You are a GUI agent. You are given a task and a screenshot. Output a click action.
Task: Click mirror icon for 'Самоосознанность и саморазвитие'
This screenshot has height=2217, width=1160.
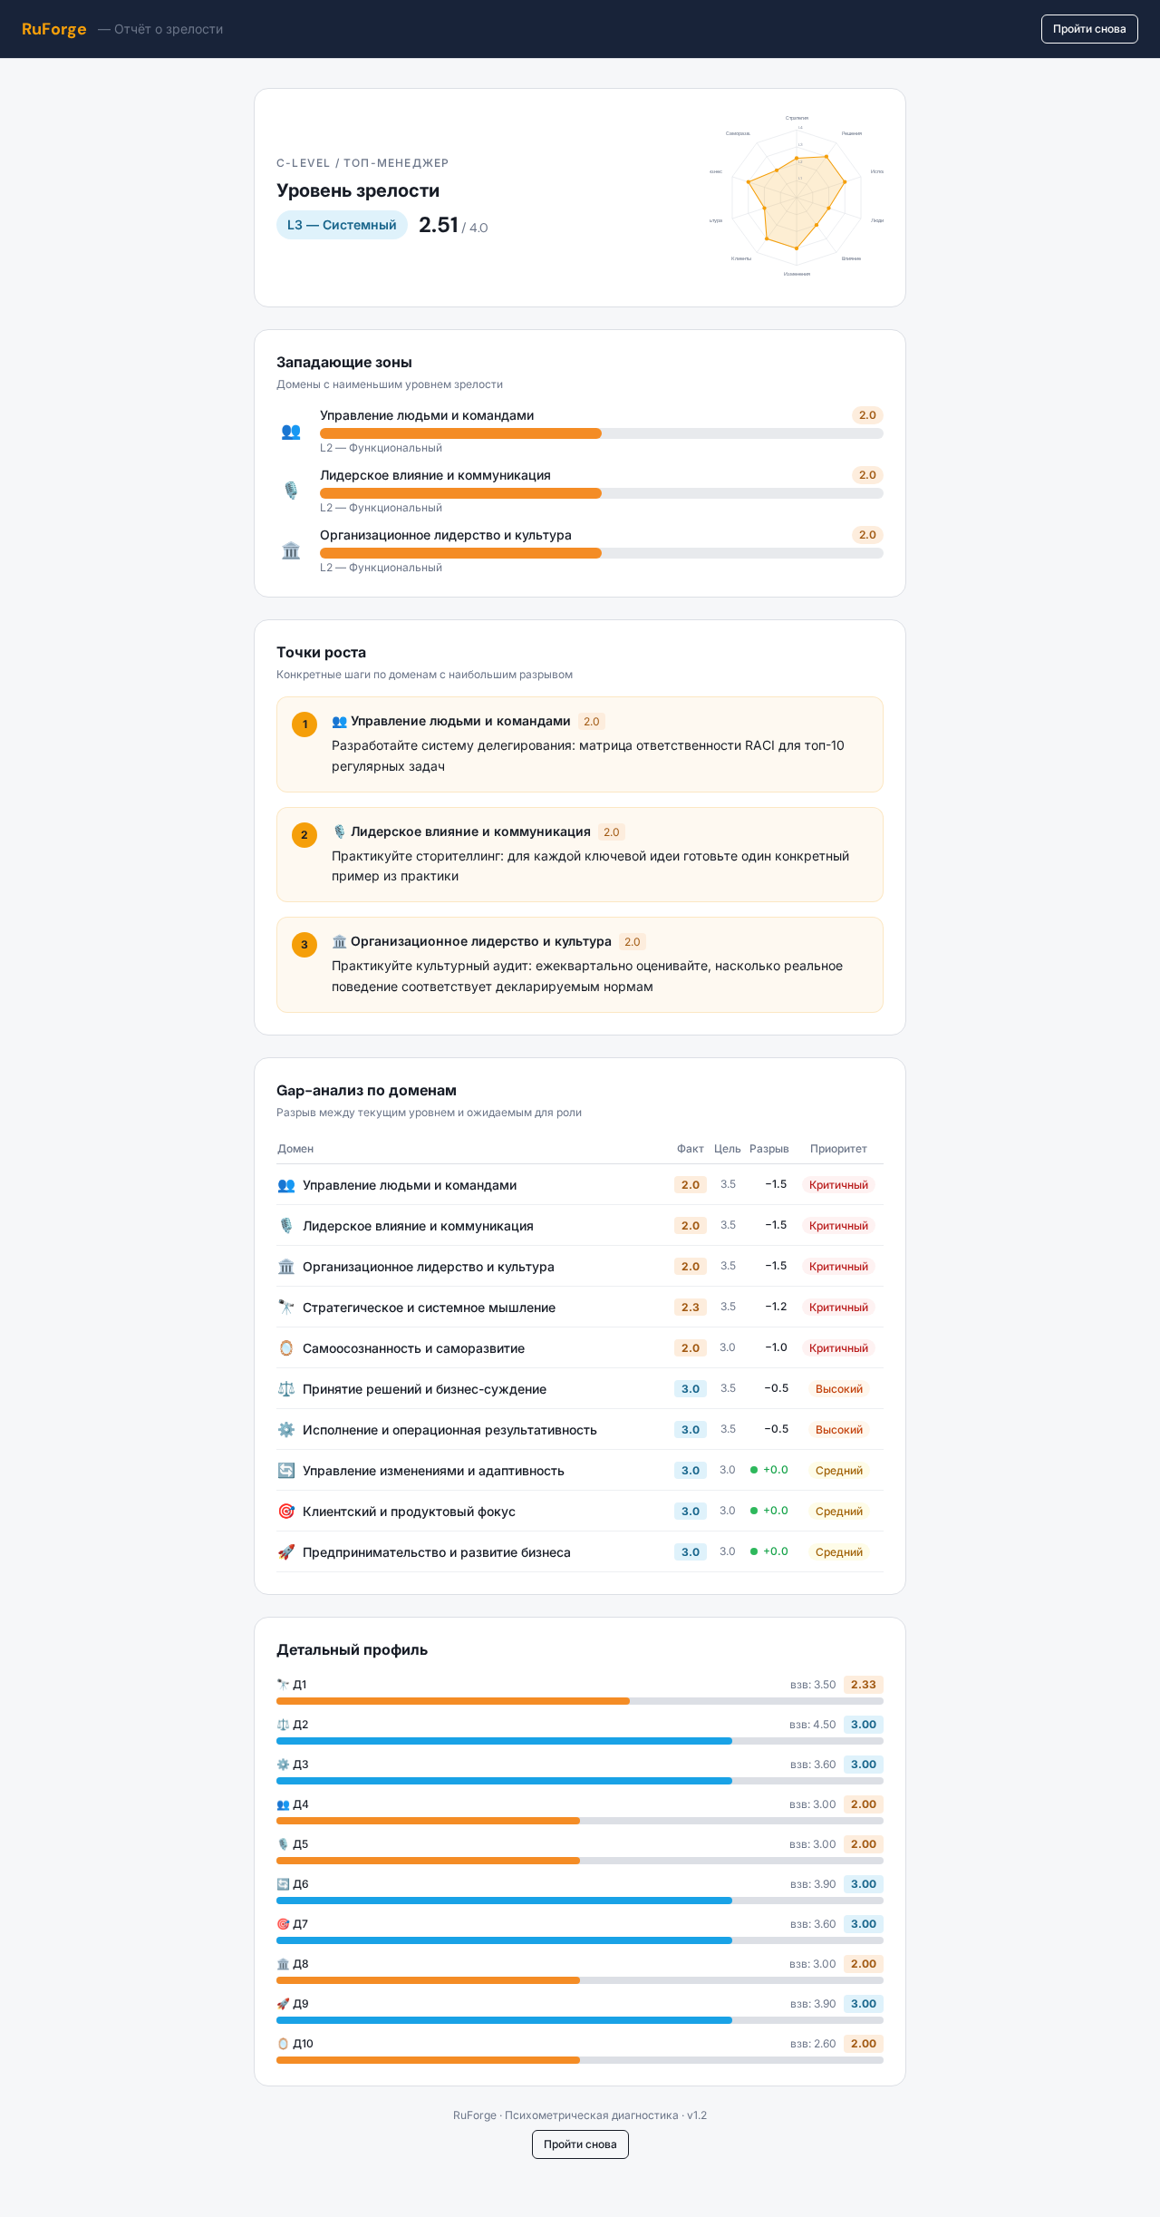[286, 1348]
